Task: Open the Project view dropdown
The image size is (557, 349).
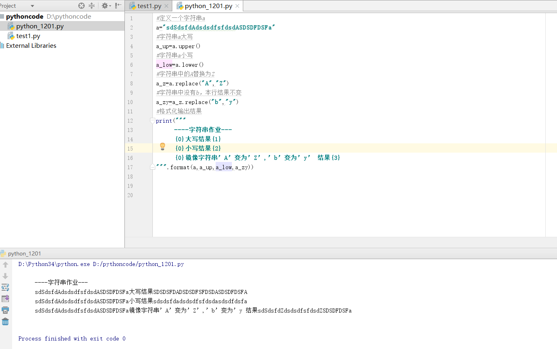Action: click(x=32, y=6)
